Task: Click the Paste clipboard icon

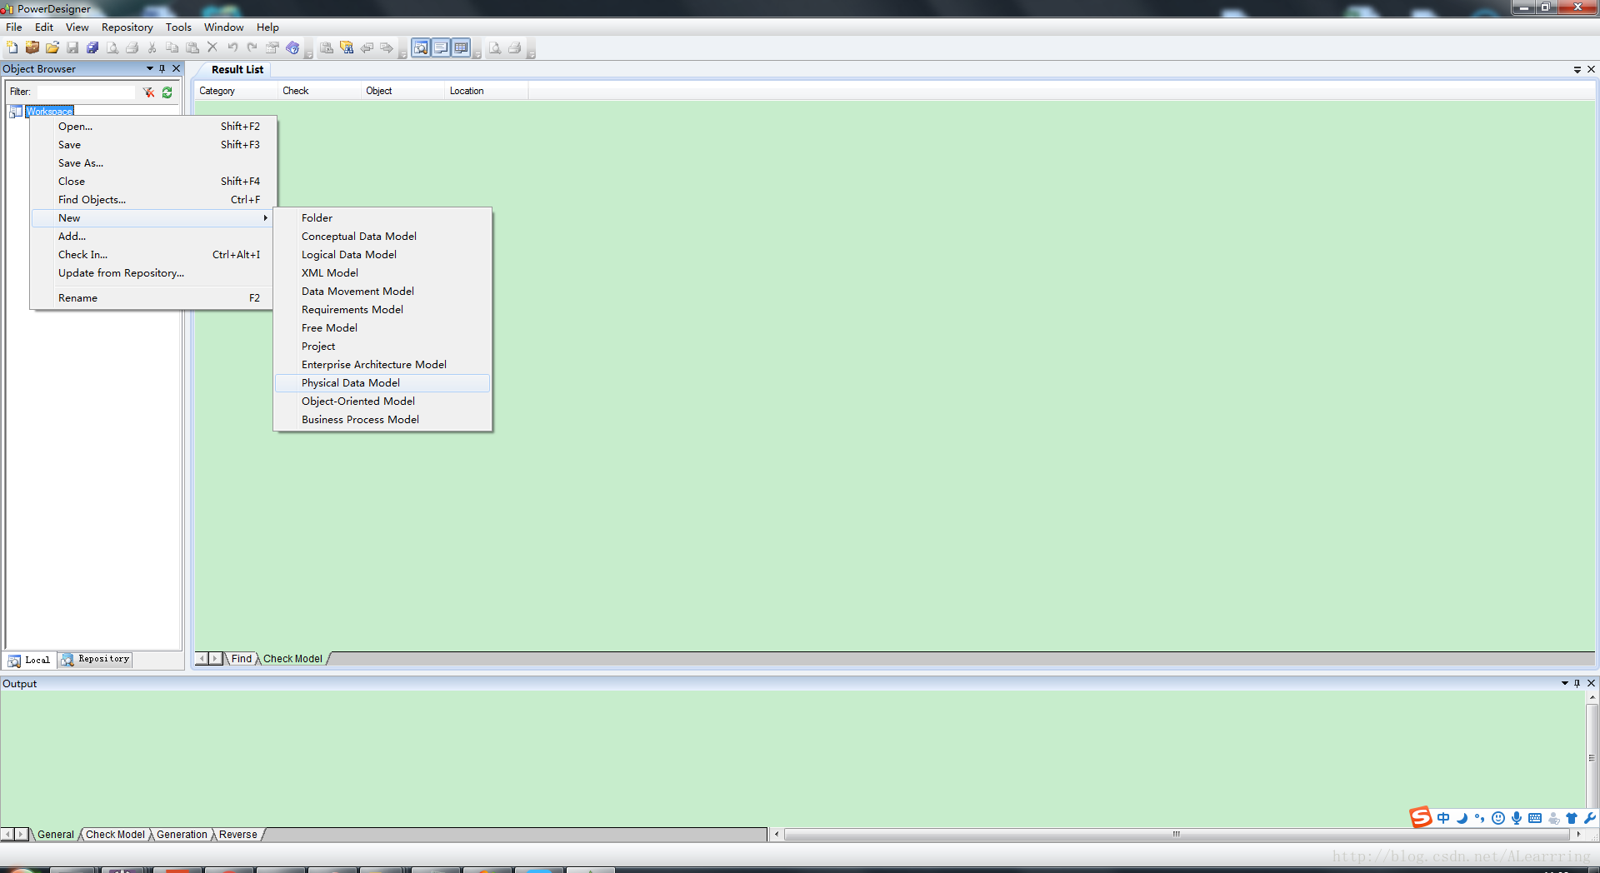Action: tap(192, 47)
